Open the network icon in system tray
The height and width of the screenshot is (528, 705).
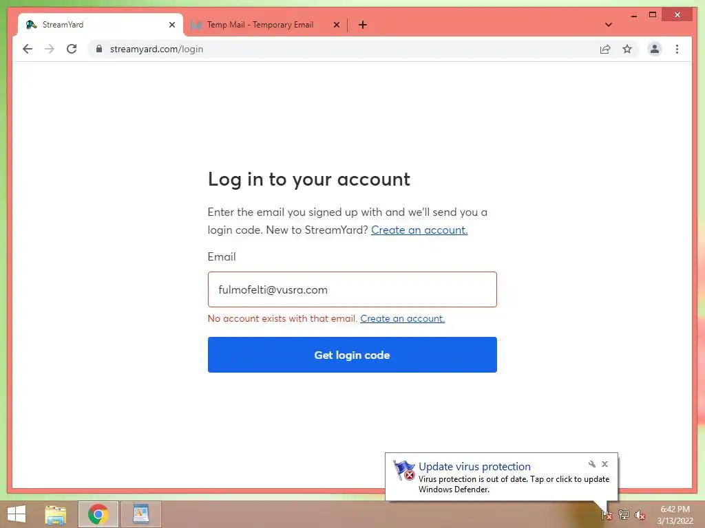point(624,514)
